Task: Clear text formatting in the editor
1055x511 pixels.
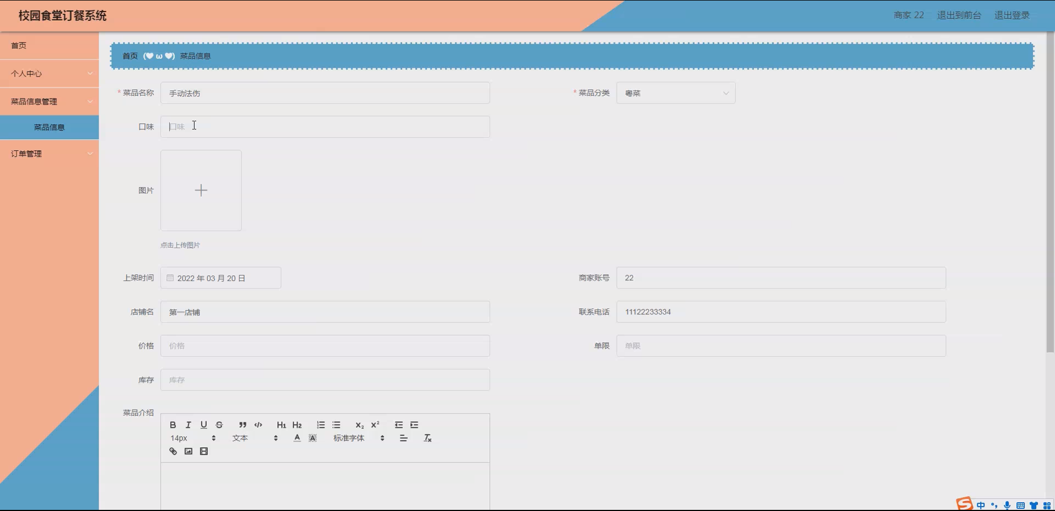Action: tap(427, 438)
